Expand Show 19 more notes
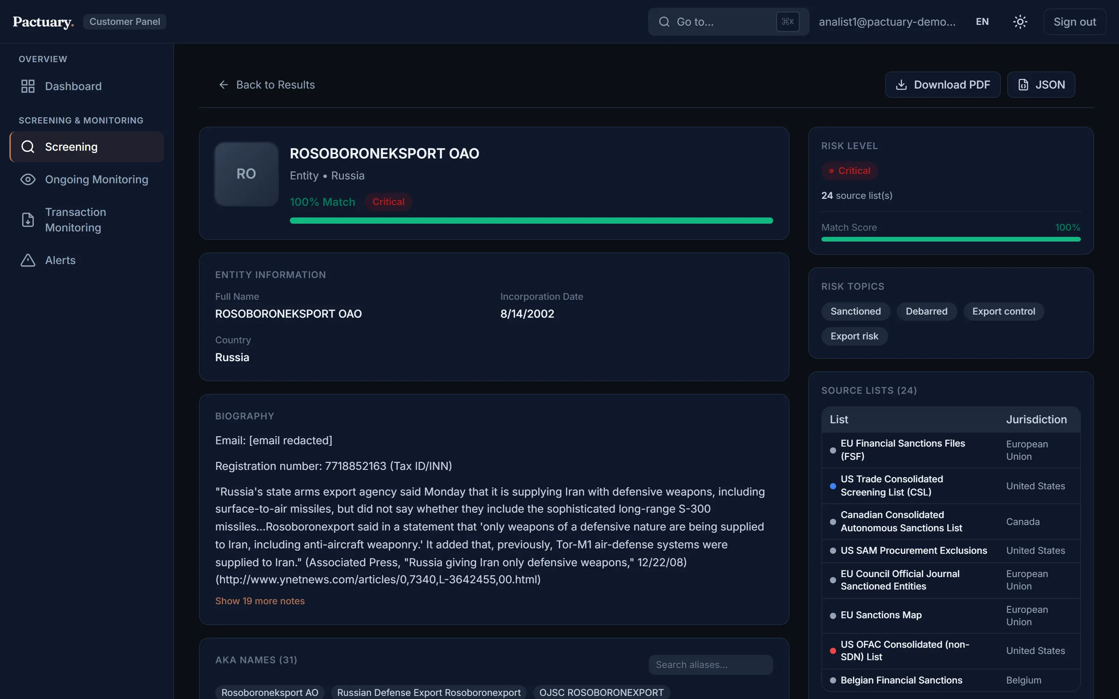Viewport: 1119px width, 699px height. point(260,600)
